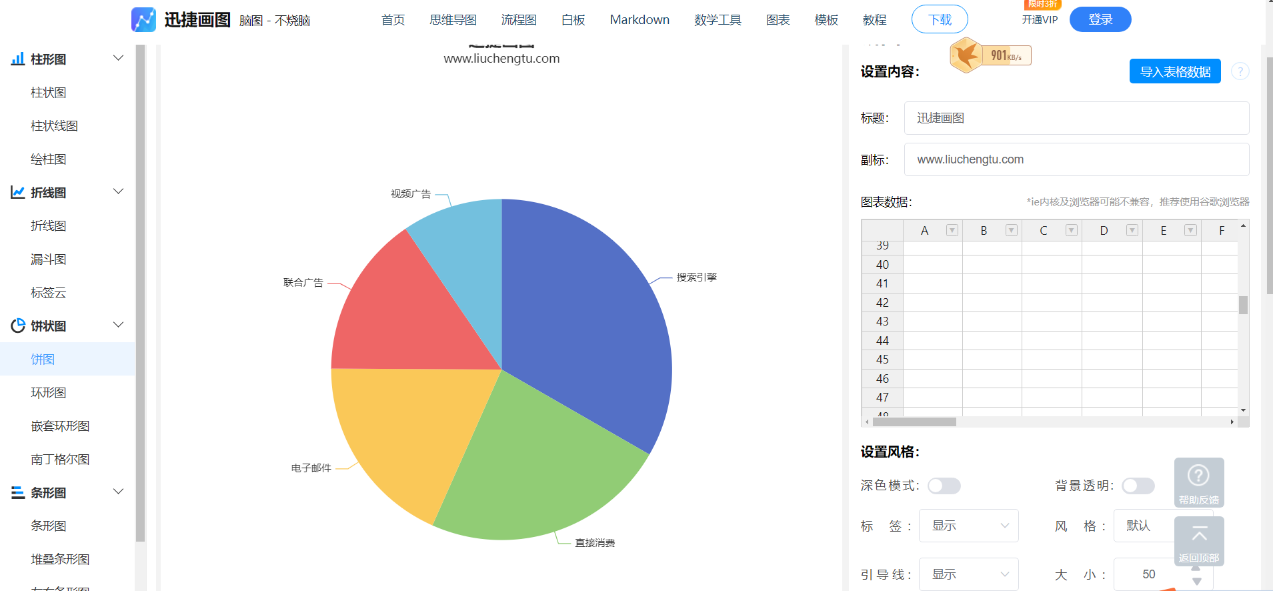This screenshot has width=1273, height=591.
Task: Click the 标题 title input field
Action: (x=1076, y=118)
